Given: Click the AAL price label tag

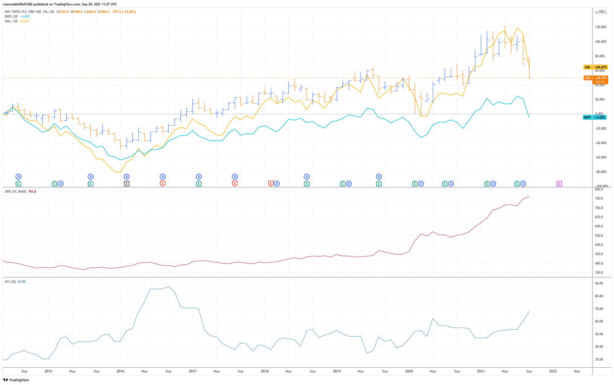Looking at the screenshot, I should click(587, 67).
